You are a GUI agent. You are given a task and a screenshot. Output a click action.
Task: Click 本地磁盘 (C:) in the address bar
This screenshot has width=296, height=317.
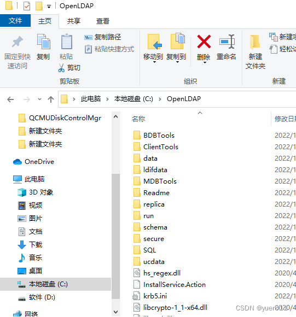click(x=134, y=99)
